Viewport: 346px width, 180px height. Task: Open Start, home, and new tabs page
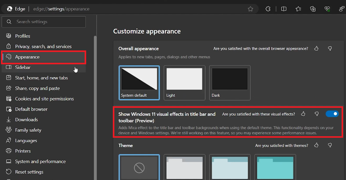tap(44, 78)
